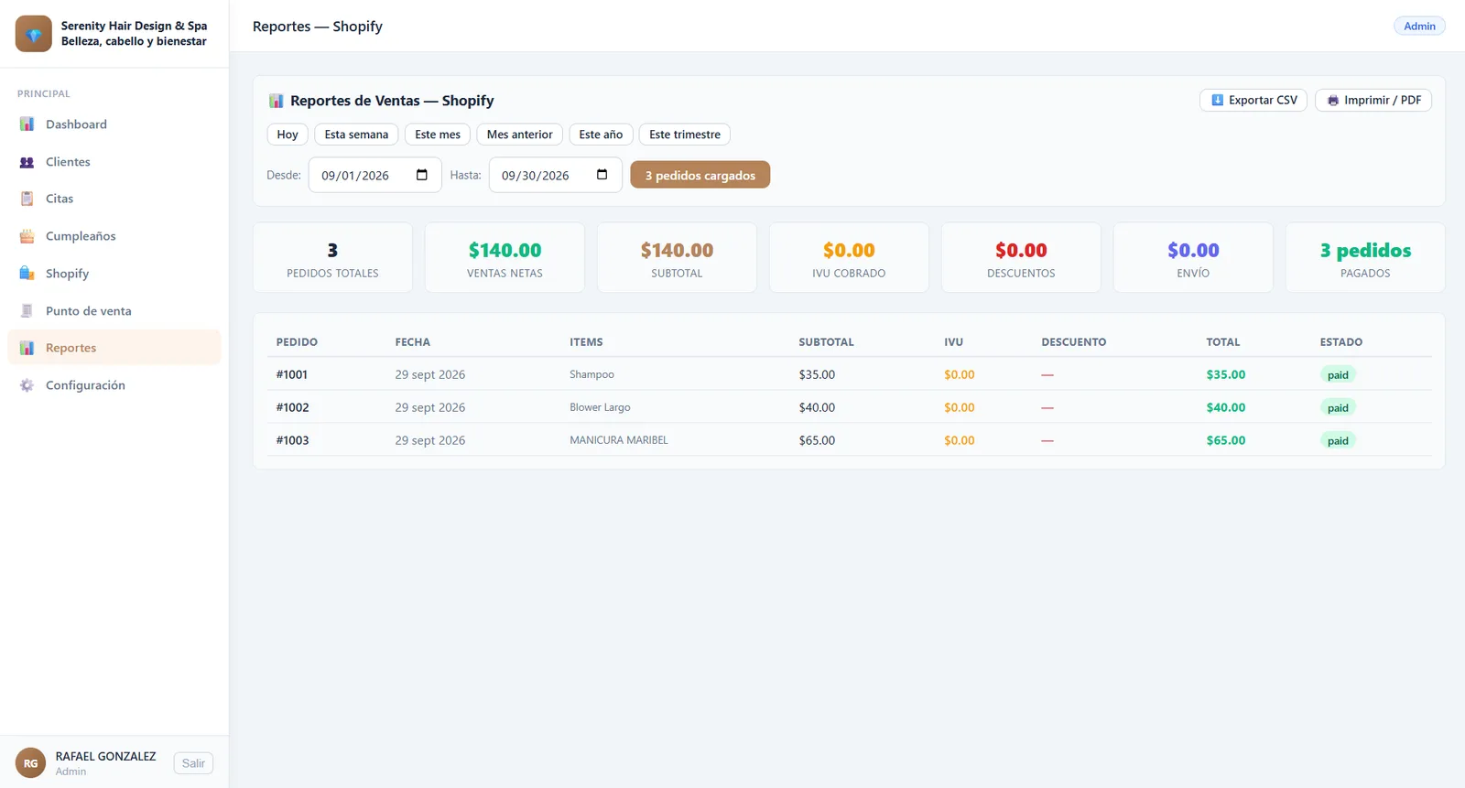Click the Desde date field
Viewport: 1465px width, 788px height.
[375, 175]
